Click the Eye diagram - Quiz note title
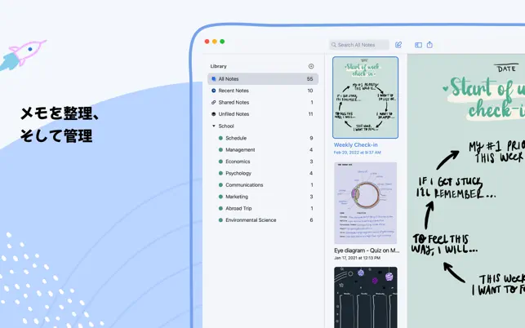 367,250
